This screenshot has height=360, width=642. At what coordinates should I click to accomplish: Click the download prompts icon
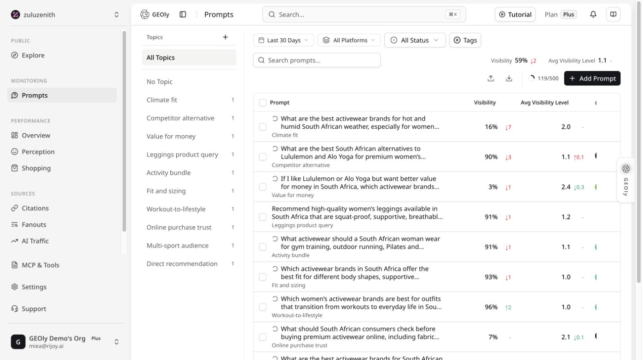[x=509, y=78]
